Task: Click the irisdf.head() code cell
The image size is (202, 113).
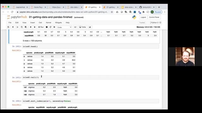Action: [91, 46]
